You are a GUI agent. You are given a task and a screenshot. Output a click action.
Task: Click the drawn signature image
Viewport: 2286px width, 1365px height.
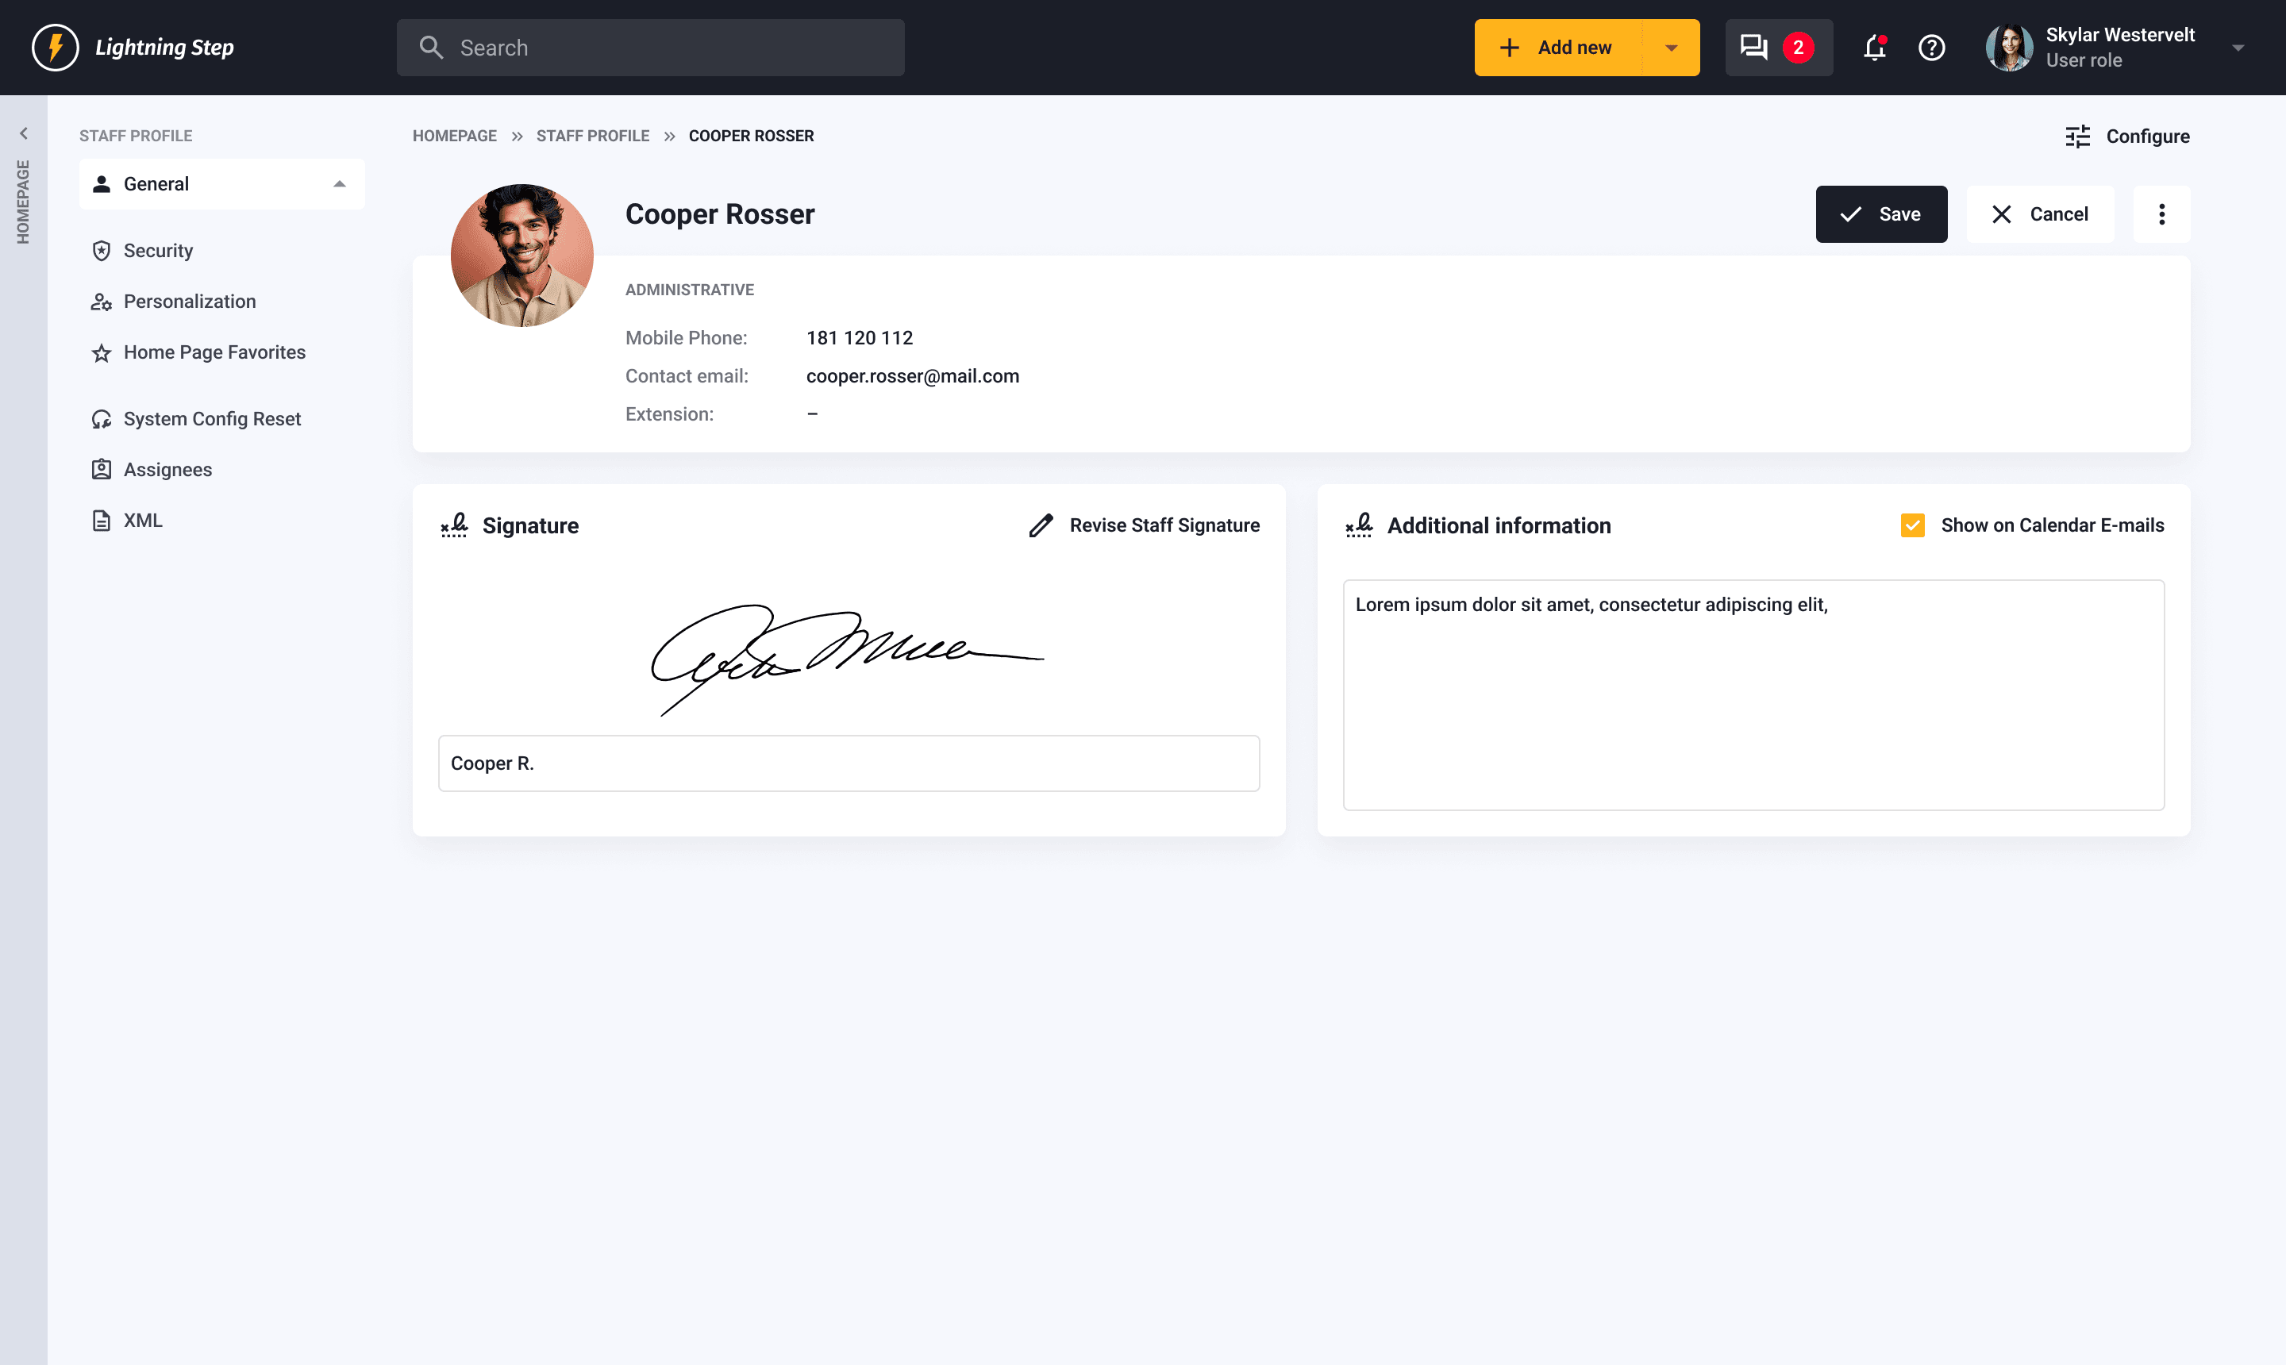pos(846,659)
